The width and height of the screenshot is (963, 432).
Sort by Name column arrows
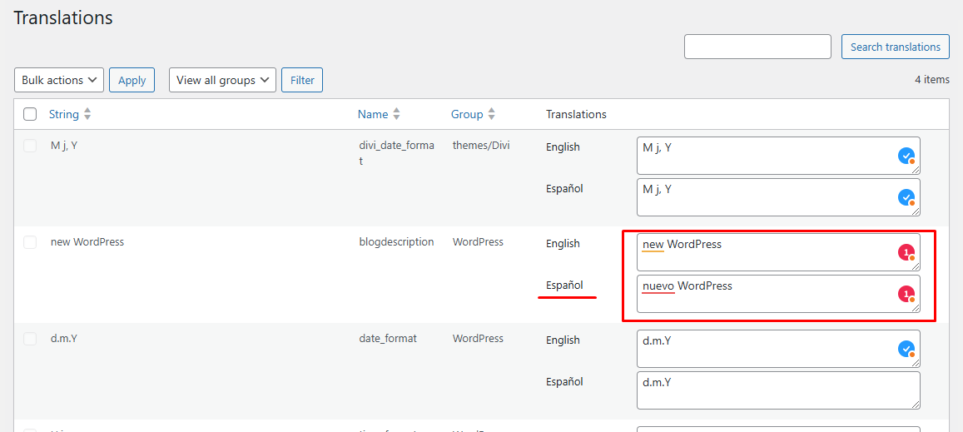click(397, 114)
